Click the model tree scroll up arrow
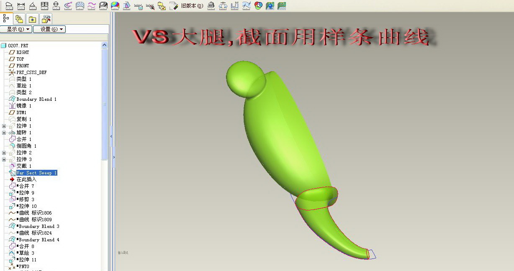The width and height of the screenshot is (514, 271). pos(105,45)
